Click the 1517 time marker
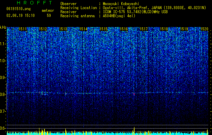 tap(144, 29)
